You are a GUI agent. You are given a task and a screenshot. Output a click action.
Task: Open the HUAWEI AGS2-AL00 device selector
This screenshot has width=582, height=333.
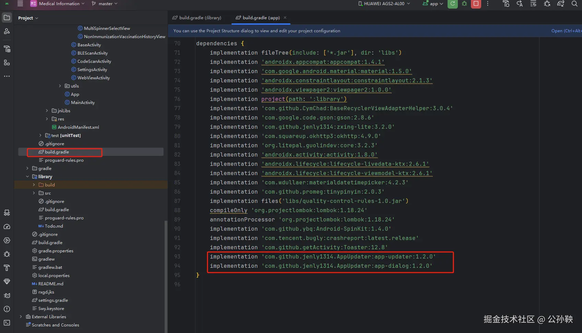[x=384, y=4]
